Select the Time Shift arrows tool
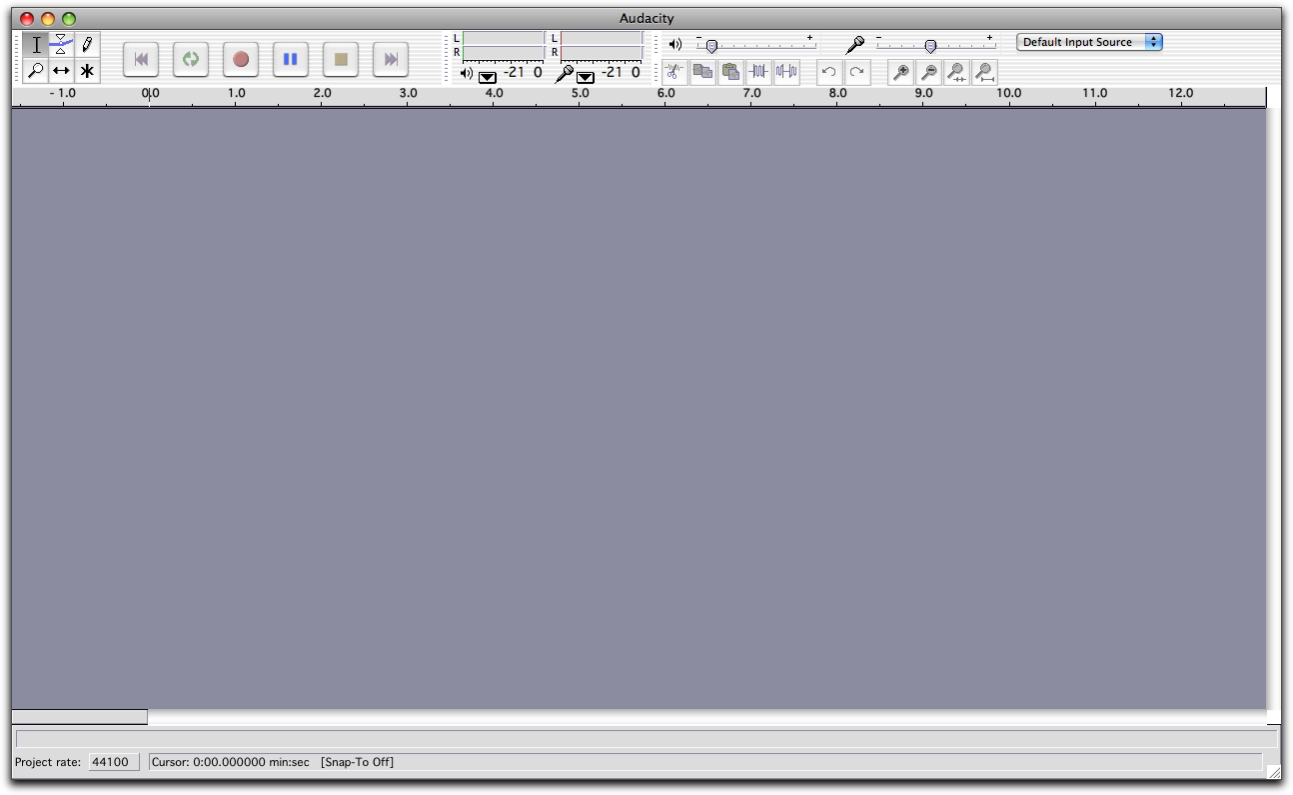Image resolution: width=1293 pixels, height=795 pixels. 61,71
